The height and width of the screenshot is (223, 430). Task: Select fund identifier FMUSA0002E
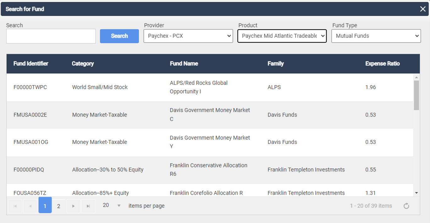pyautogui.click(x=30, y=115)
